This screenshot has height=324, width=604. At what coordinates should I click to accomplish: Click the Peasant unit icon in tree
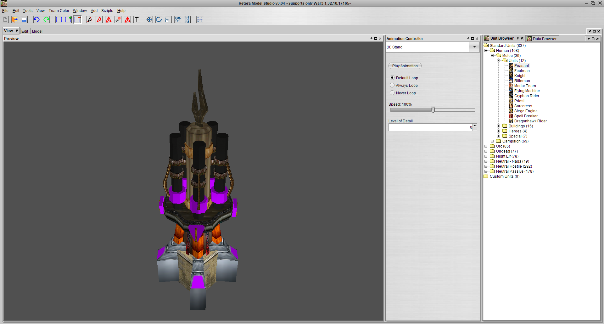tap(511, 65)
